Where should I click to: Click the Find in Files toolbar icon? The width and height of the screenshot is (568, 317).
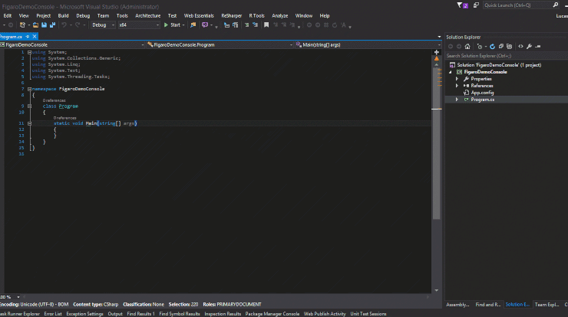[x=193, y=25]
